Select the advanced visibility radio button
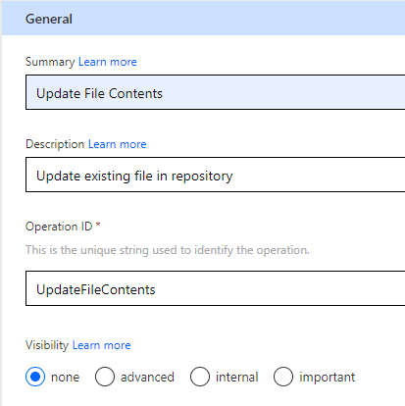Screen dimensions: 405x406 [105, 377]
